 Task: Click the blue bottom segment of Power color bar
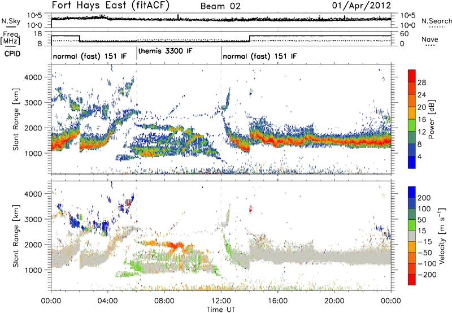(x=412, y=162)
